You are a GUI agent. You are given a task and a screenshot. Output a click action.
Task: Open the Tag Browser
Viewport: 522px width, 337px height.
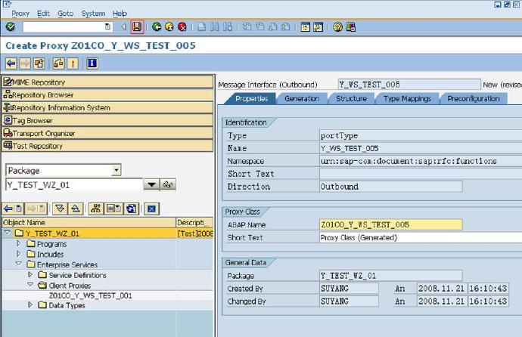107,120
